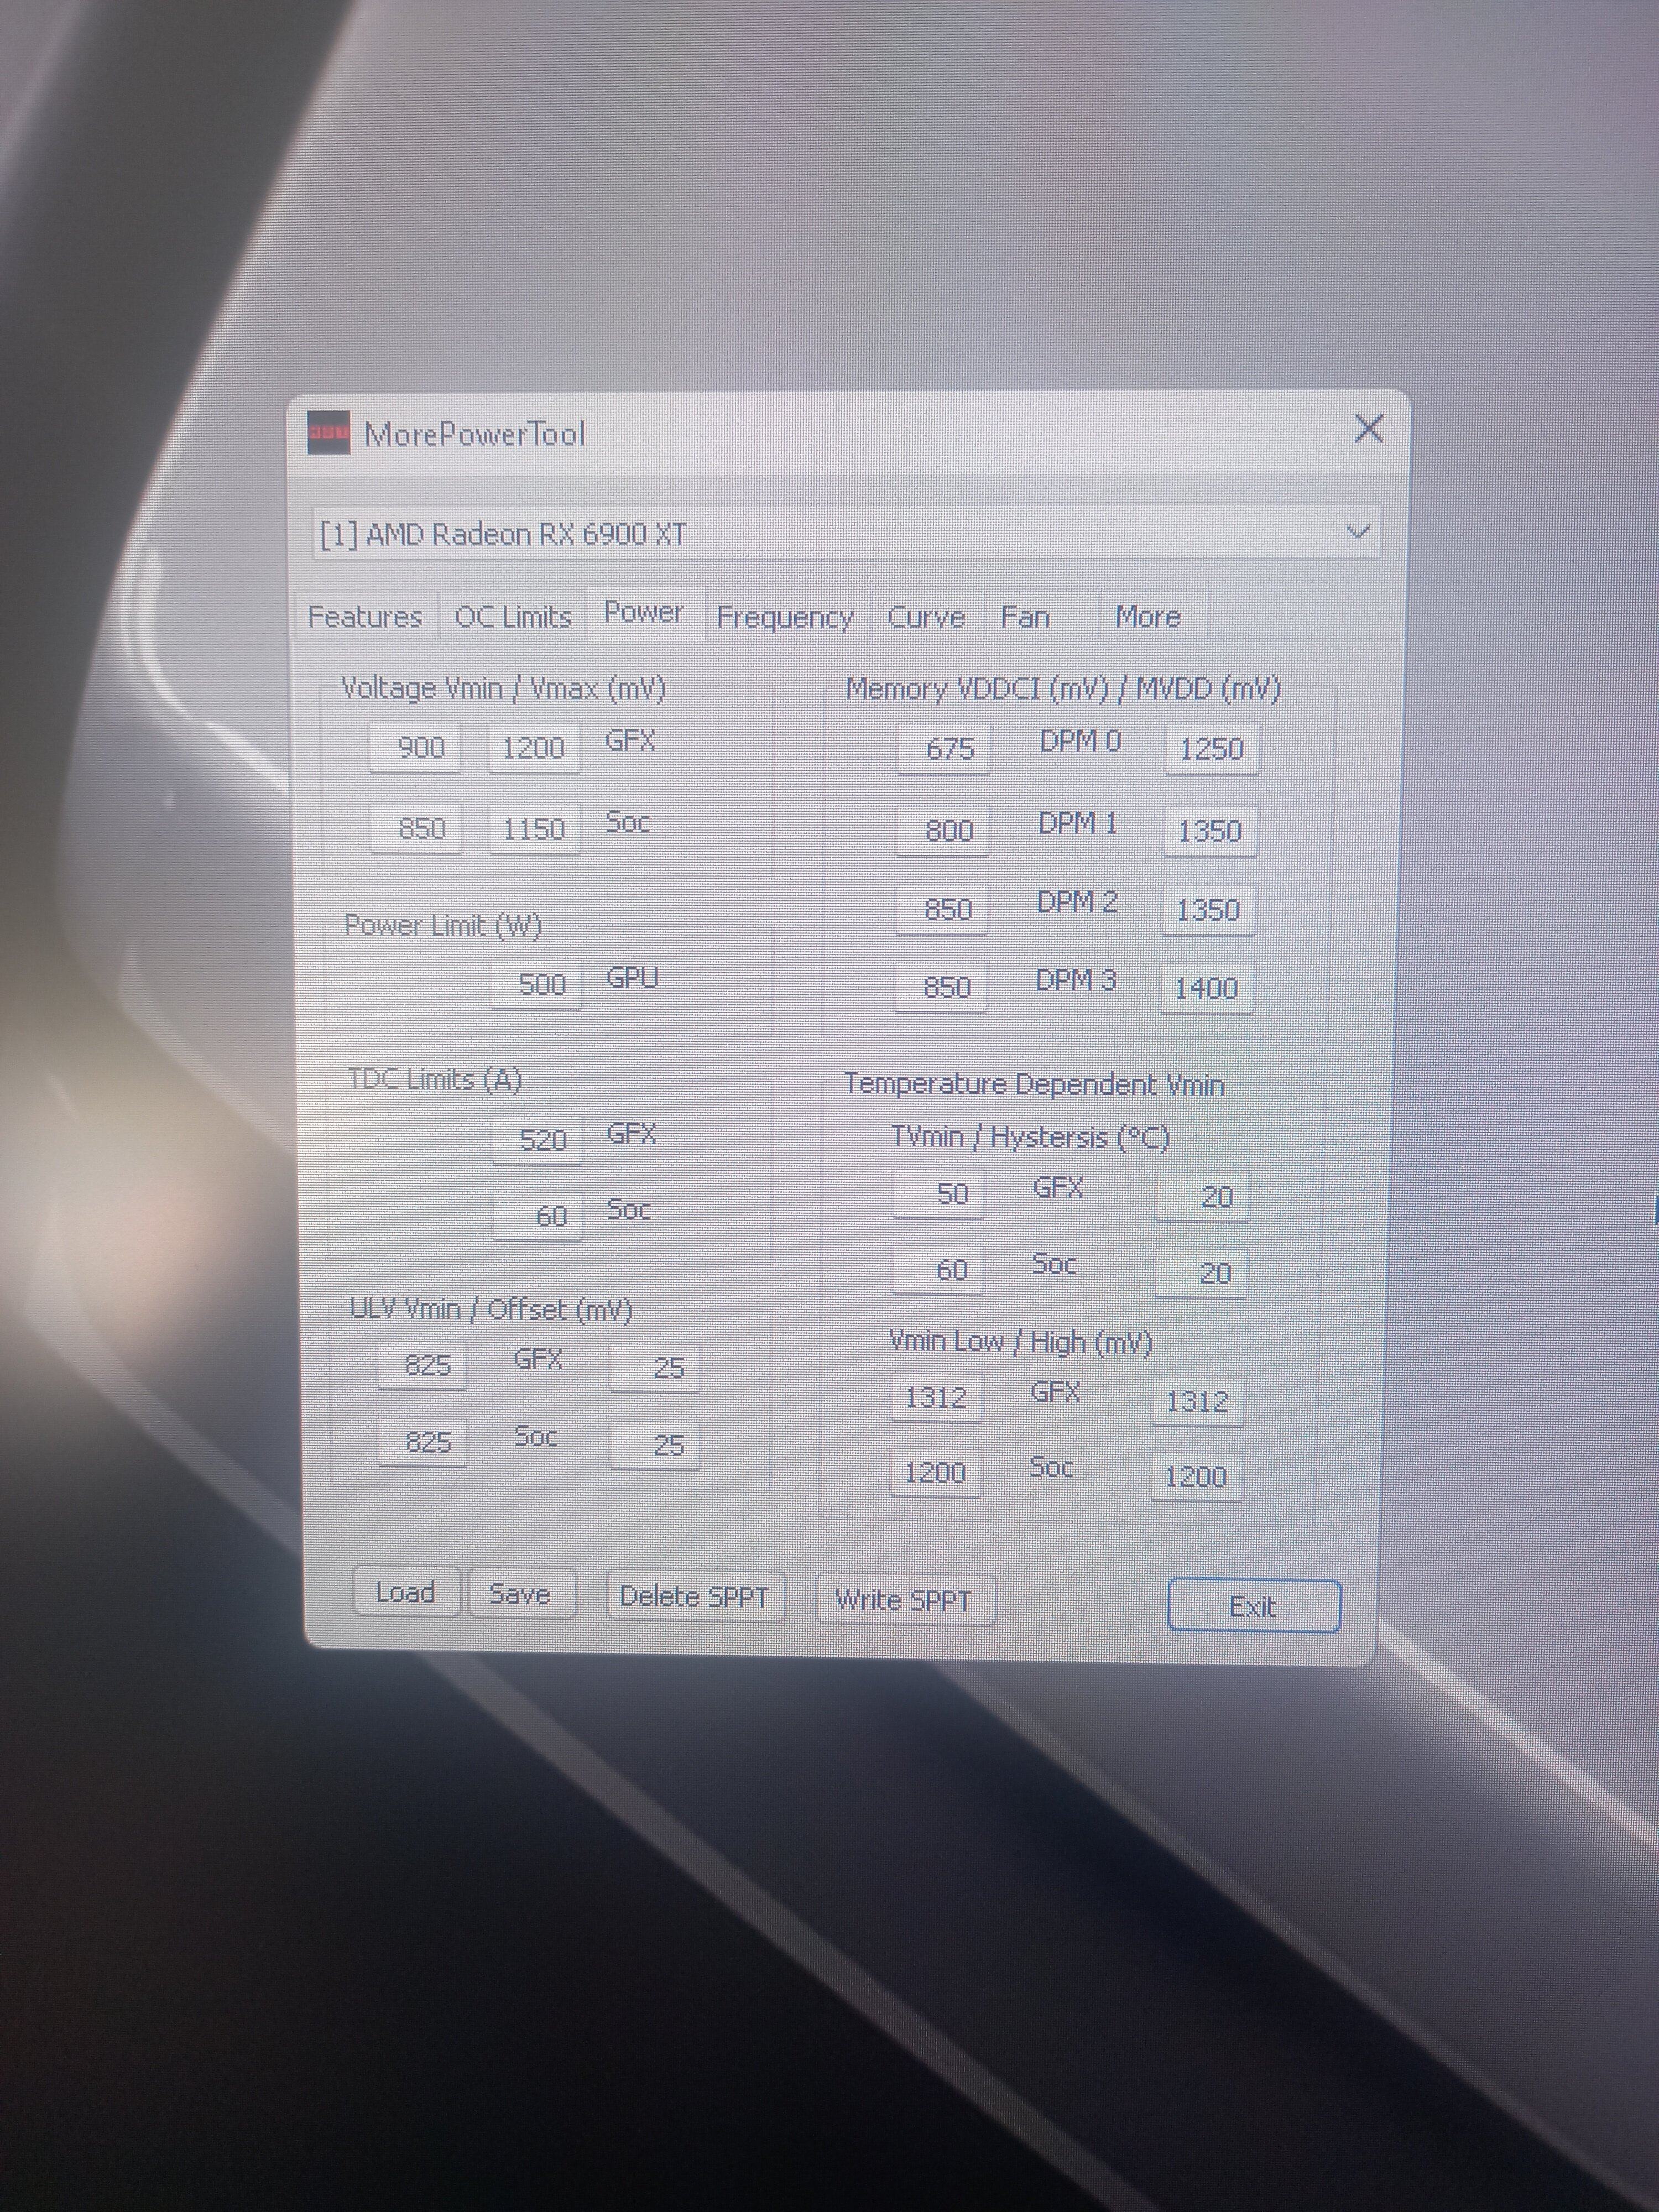Click GFX Vmax field showing 1200

click(x=533, y=748)
